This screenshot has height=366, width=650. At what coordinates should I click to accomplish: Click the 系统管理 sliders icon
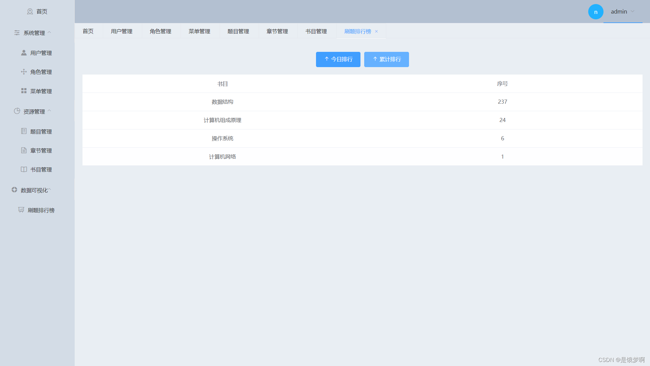17,33
